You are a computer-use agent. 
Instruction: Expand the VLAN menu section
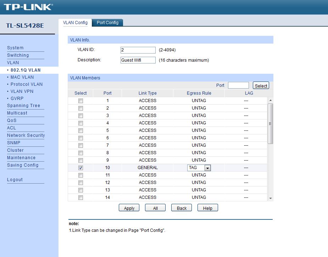click(x=13, y=62)
